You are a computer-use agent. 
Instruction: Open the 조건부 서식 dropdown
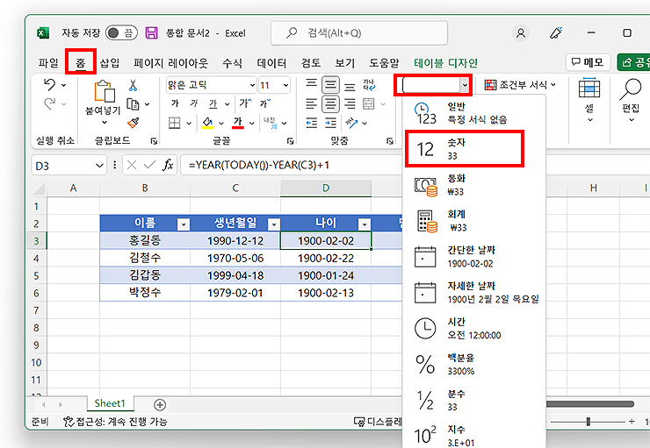tap(520, 85)
